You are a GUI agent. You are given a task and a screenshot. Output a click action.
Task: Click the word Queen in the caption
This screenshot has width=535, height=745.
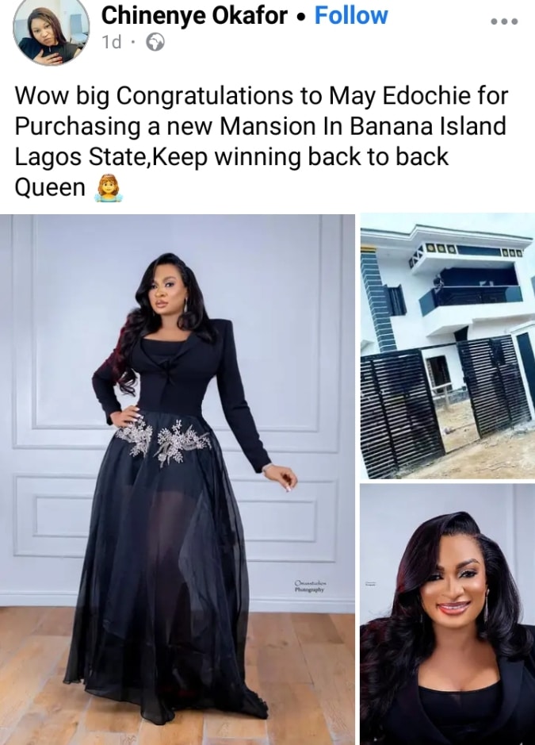coord(50,188)
